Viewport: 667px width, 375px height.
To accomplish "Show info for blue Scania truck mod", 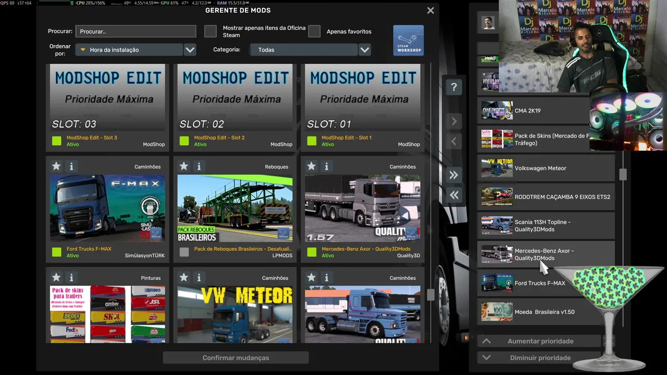I will 326,278.
